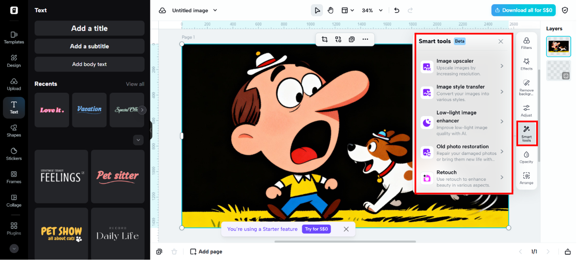Activate the Hand pan tool

pos(330,11)
